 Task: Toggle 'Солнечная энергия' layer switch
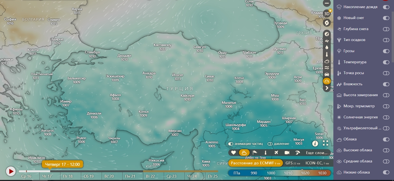click(x=386, y=117)
